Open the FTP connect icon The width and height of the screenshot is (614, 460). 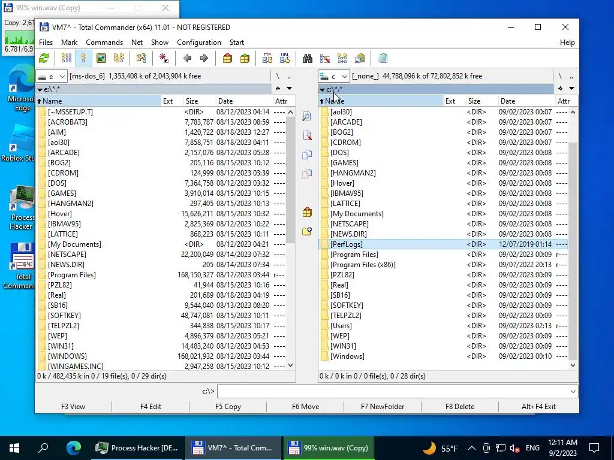coord(267,58)
